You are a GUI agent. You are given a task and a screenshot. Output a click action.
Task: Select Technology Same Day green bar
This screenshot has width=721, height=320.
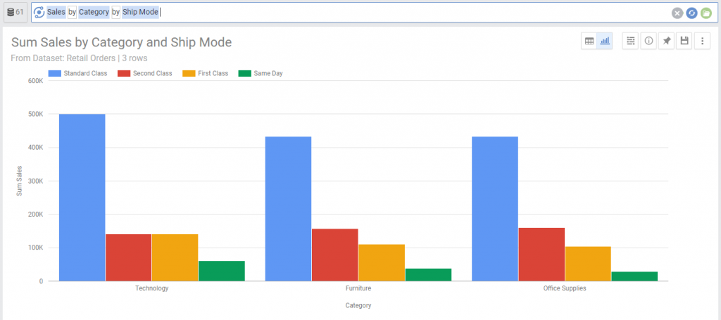tap(222, 271)
